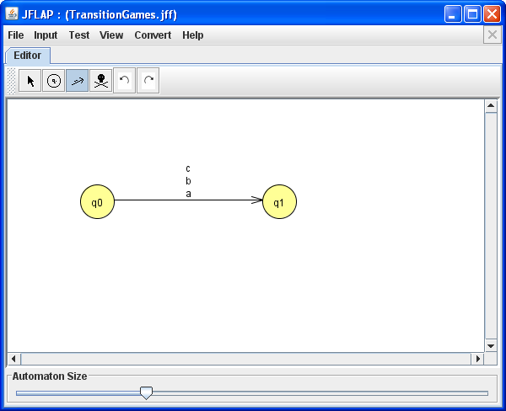
Task: Click the Automaton Size slider thumb
Action: (146, 393)
